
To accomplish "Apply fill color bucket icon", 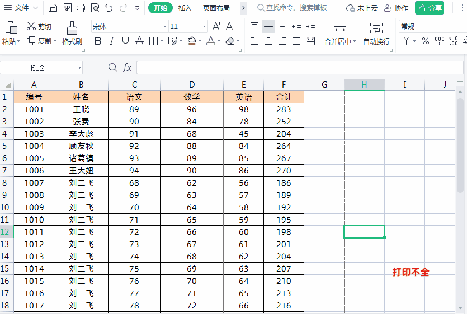I will (192, 41).
